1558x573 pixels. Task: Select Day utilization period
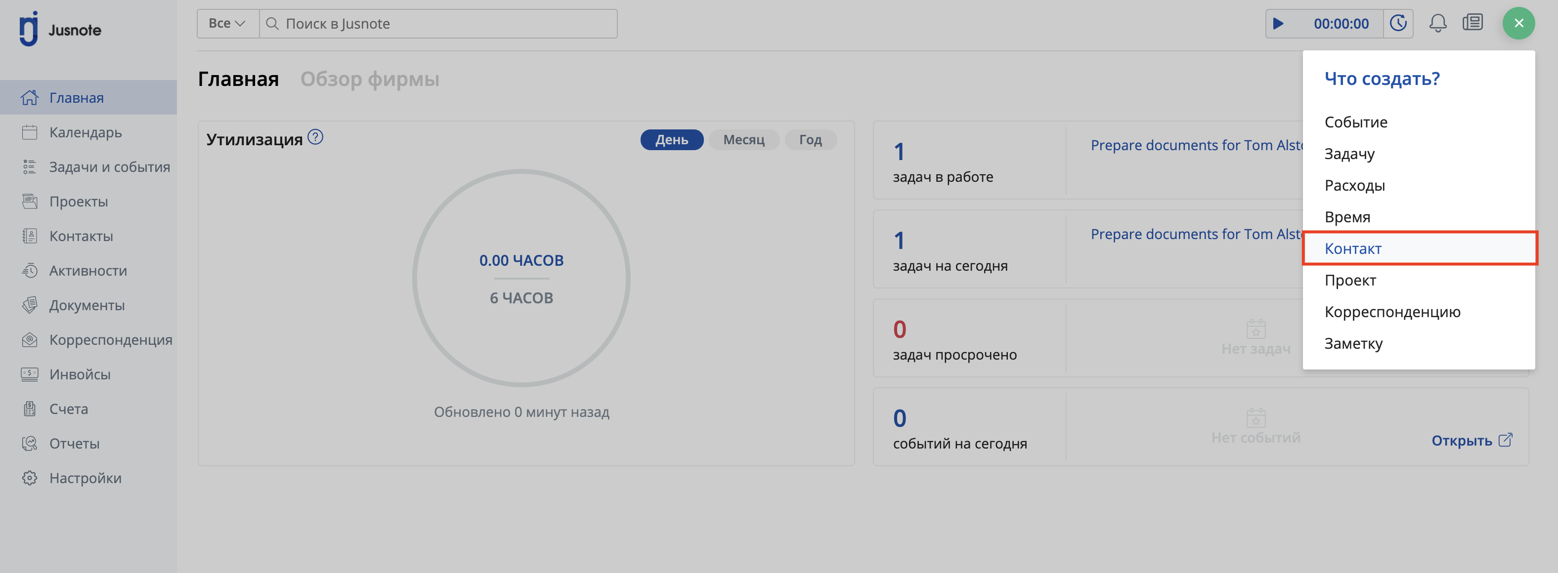point(671,140)
